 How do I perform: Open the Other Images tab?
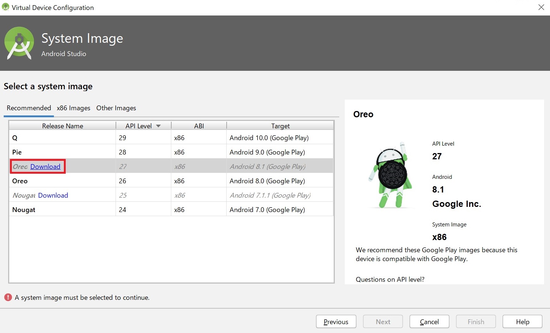coord(116,108)
